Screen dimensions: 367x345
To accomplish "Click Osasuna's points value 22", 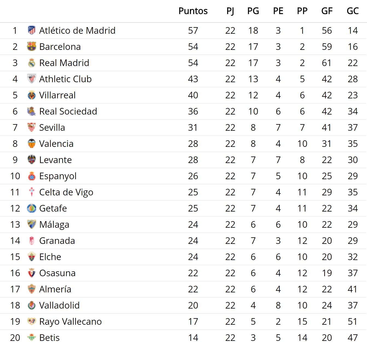I will tap(193, 273).
